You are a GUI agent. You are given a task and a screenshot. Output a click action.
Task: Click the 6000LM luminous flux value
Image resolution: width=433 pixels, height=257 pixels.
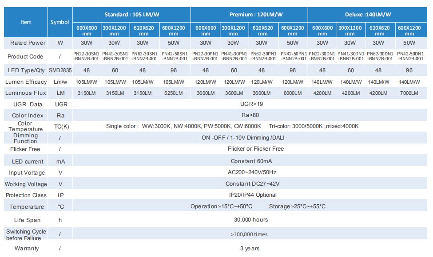coord(292,93)
